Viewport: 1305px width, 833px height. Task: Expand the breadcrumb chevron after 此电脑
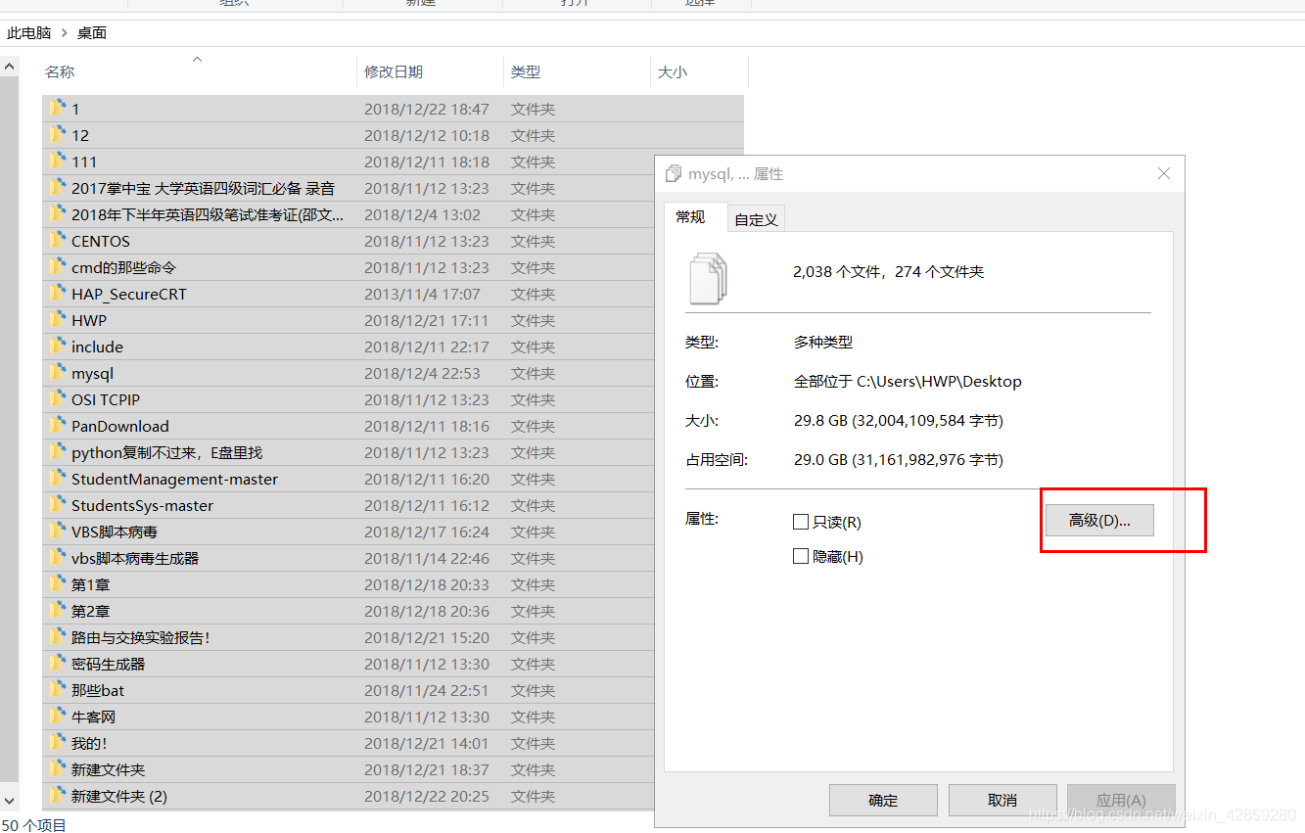[x=65, y=33]
